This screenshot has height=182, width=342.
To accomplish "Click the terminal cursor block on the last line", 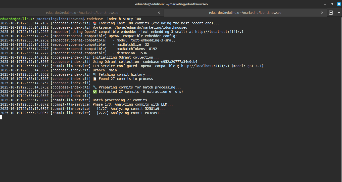I will click(1, 117).
